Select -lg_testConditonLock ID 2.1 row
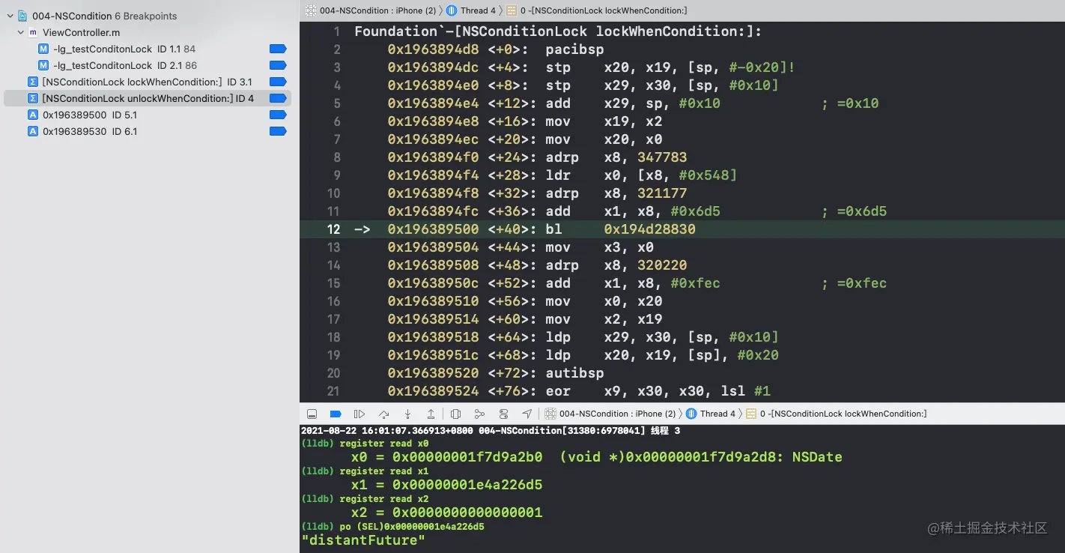This screenshot has width=1065, height=553. click(148, 65)
